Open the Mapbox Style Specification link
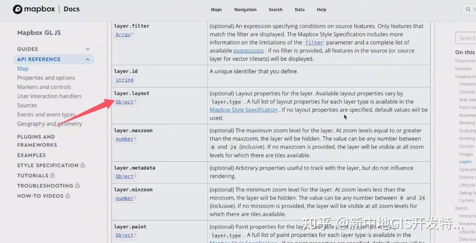The height and width of the screenshot is (243, 476). pos(244,110)
